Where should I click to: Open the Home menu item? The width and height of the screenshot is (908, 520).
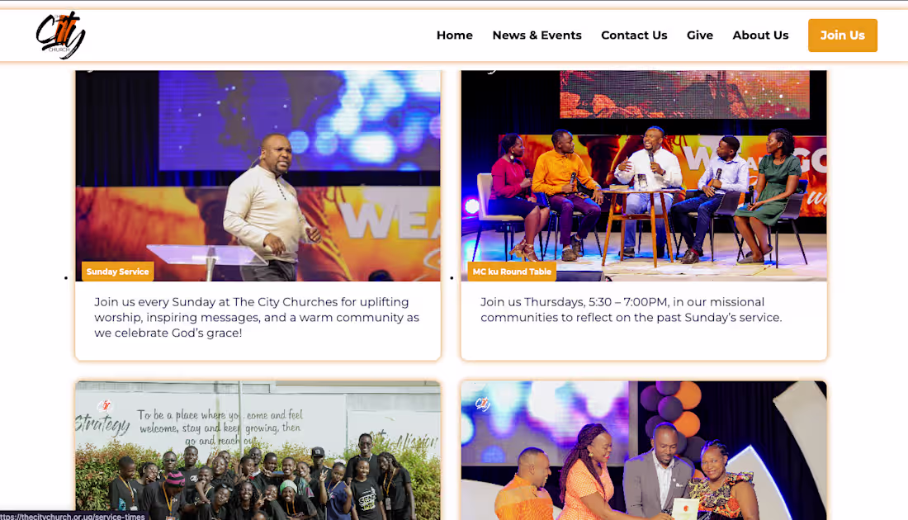[455, 35]
